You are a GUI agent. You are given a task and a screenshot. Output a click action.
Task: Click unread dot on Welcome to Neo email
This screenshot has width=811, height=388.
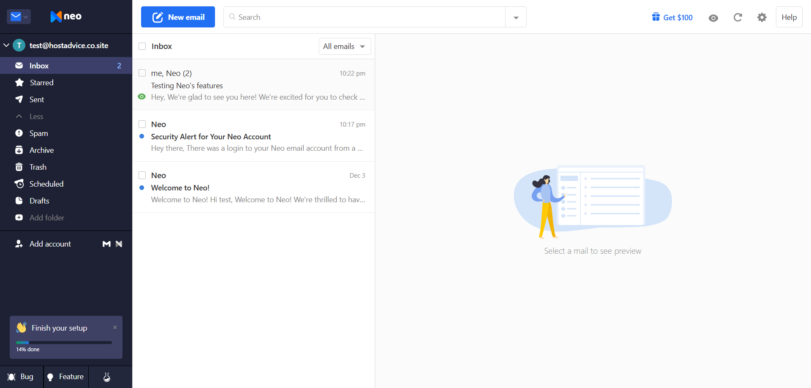point(142,187)
